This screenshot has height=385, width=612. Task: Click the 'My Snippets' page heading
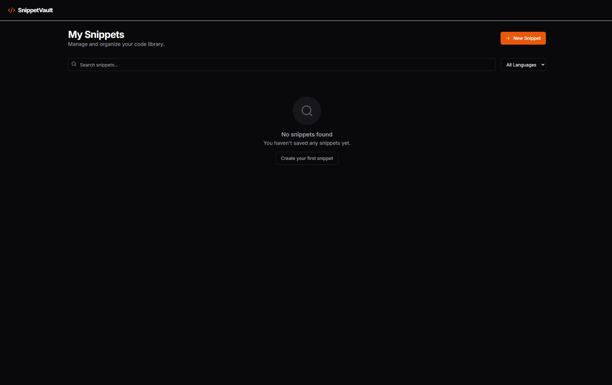[96, 35]
